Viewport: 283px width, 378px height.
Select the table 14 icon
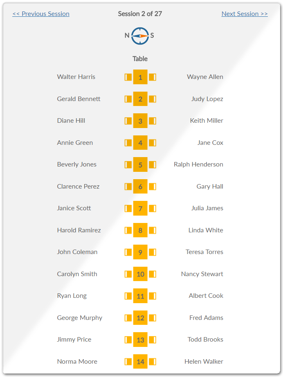coord(140,362)
